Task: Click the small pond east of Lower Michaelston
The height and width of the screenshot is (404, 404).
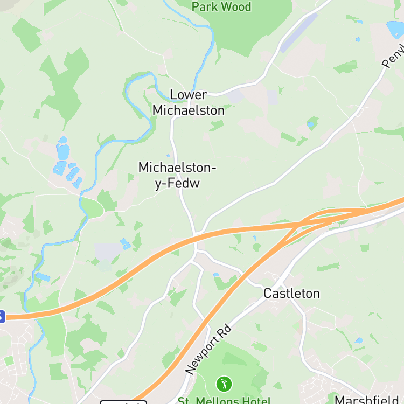Action: tap(310, 124)
